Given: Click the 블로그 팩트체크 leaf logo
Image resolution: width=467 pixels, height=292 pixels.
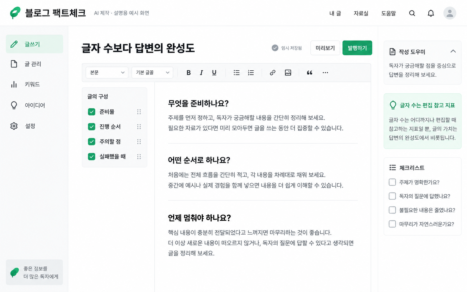Looking at the screenshot, I should pos(15,13).
